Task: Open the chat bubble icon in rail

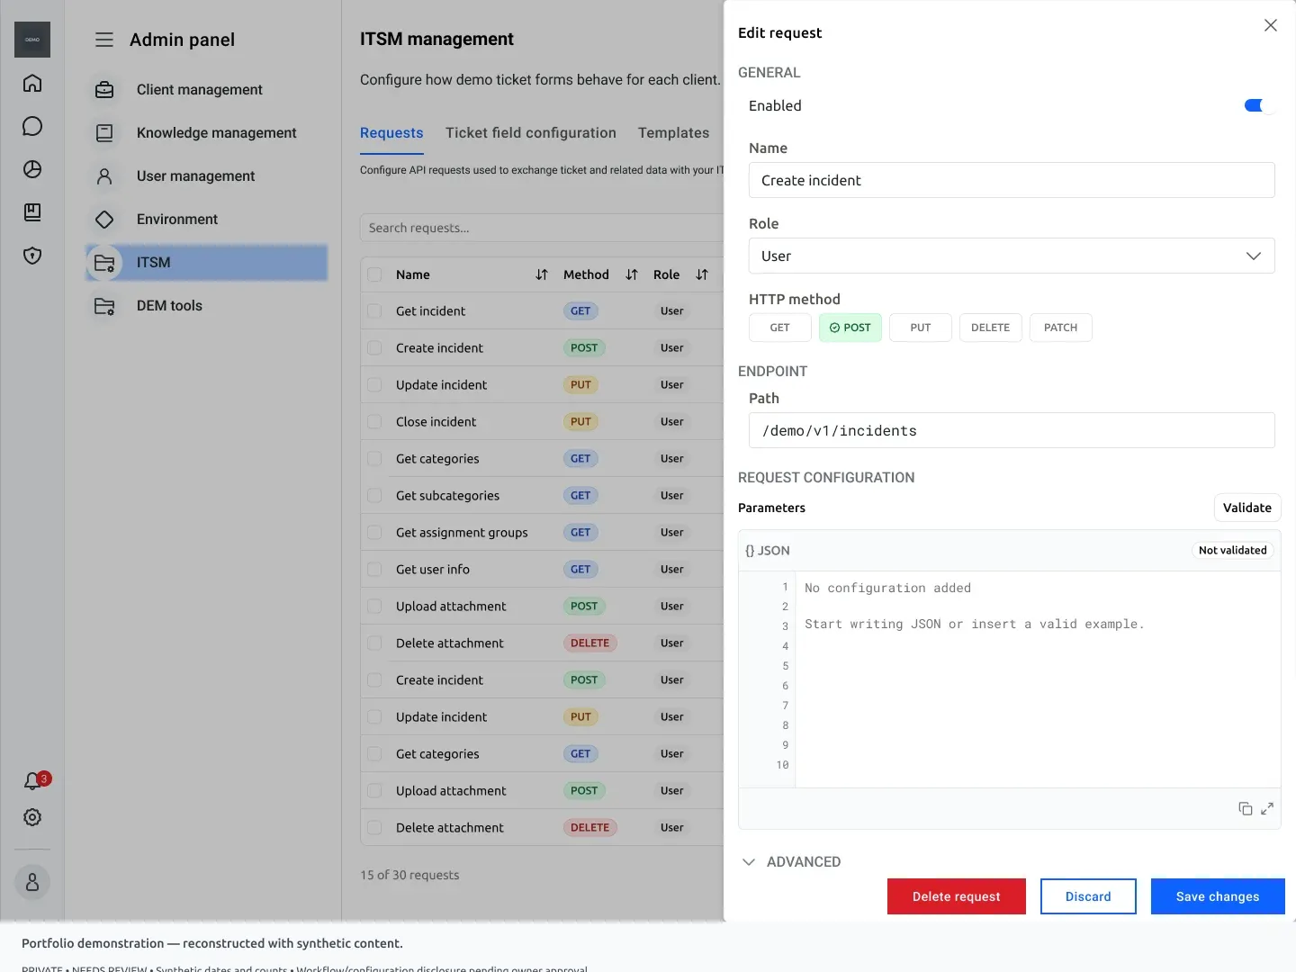Action: [32, 126]
